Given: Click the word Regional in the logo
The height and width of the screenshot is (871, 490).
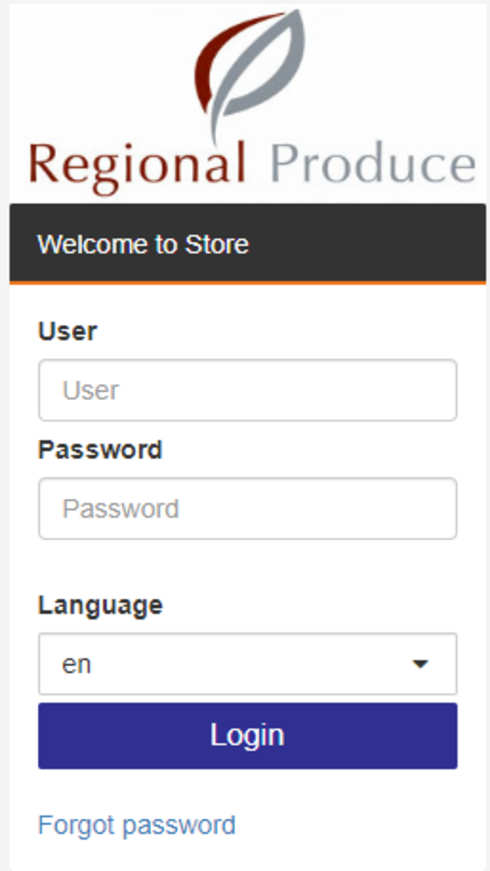Looking at the screenshot, I should tap(137, 167).
